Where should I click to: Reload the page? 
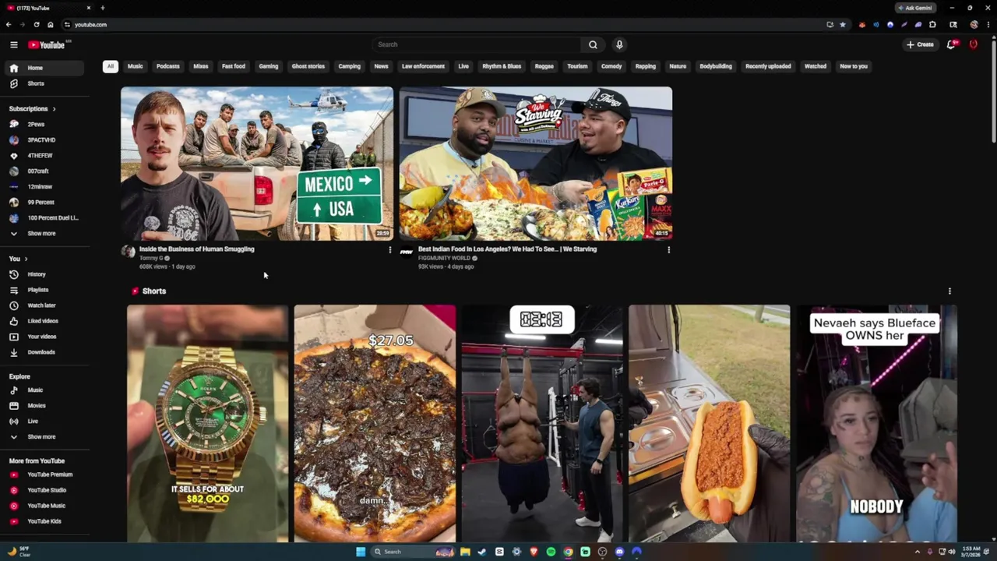pyautogui.click(x=36, y=24)
